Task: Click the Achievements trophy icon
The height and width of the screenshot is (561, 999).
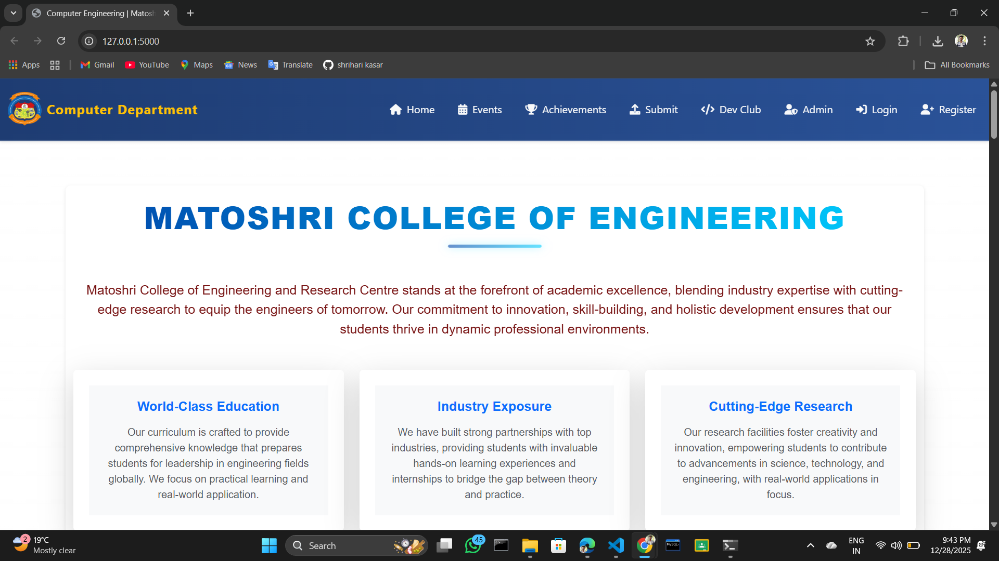Action: point(531,110)
